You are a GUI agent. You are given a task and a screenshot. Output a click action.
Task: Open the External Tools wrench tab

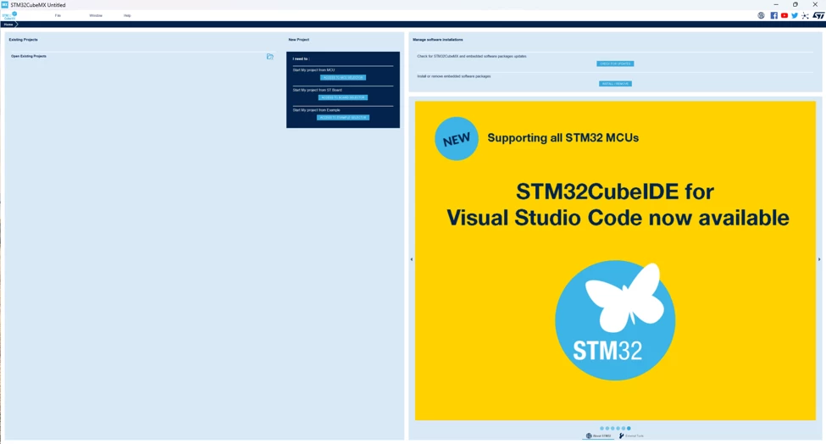point(632,436)
